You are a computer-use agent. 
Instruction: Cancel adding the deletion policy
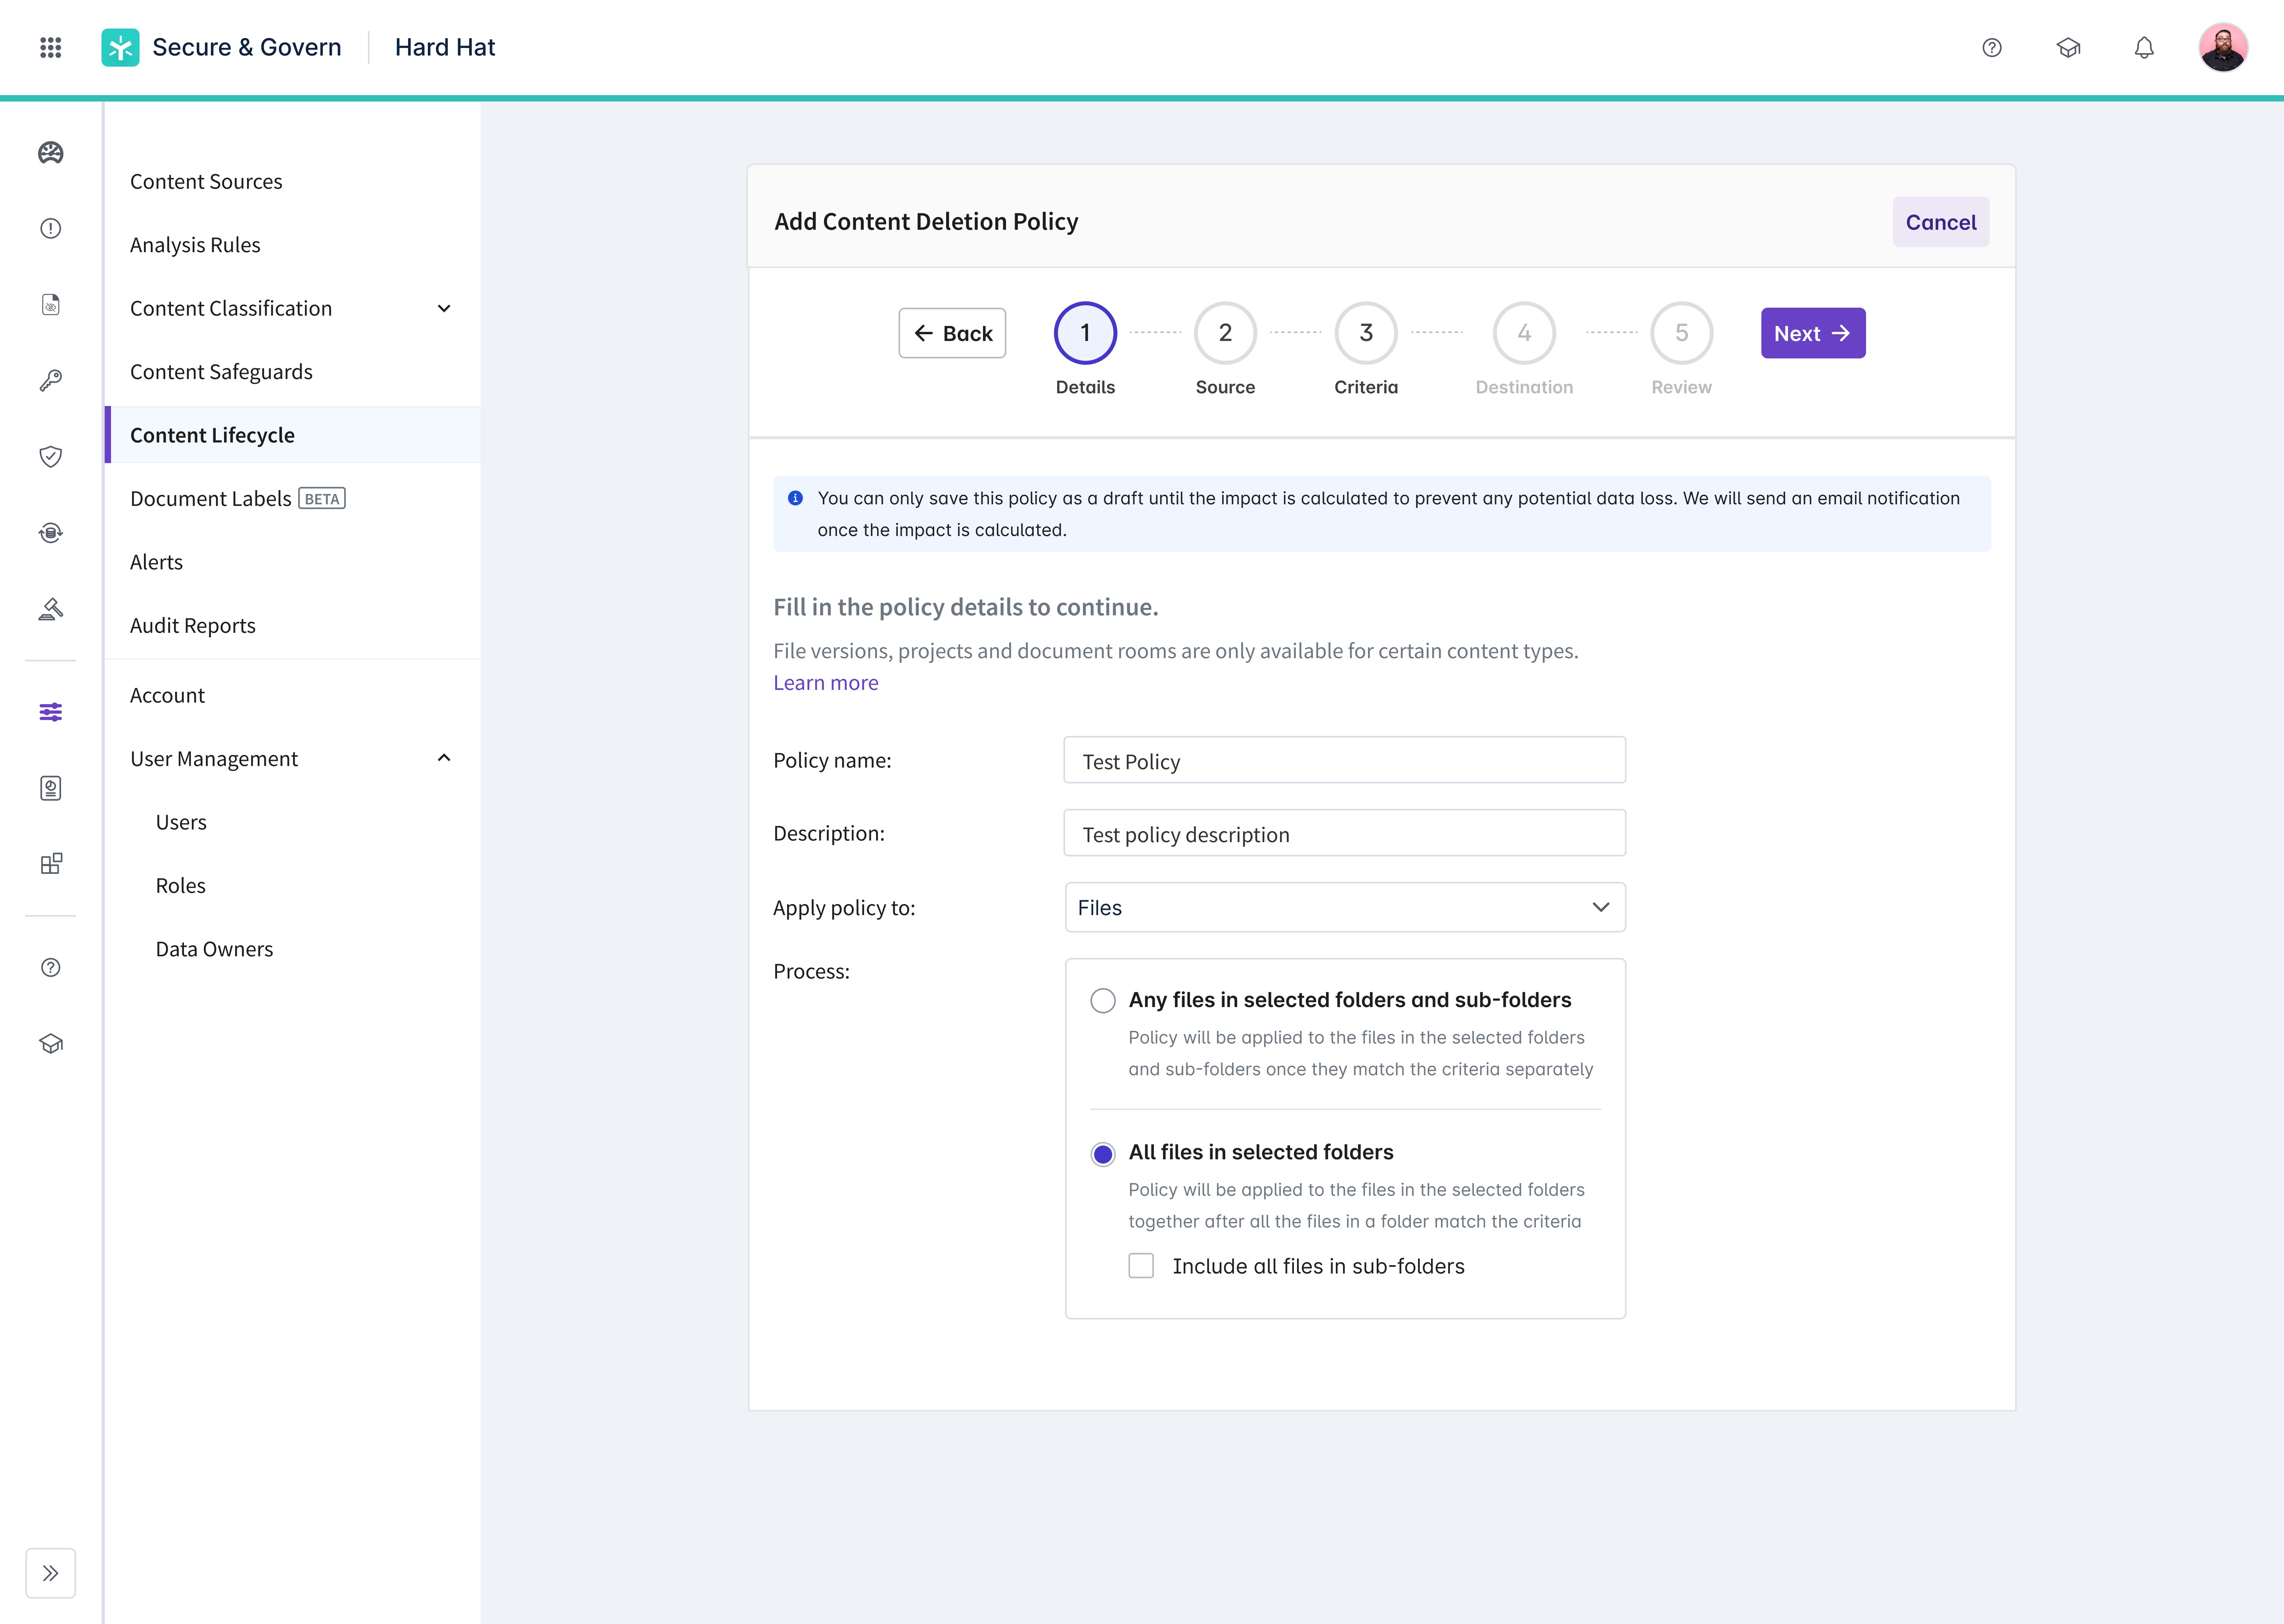[x=1941, y=222]
